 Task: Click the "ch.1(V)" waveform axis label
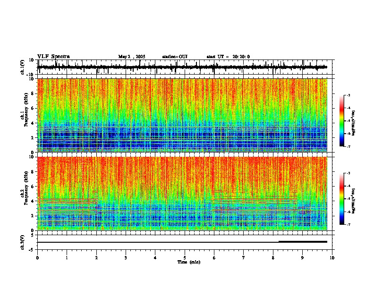coord(23,67)
